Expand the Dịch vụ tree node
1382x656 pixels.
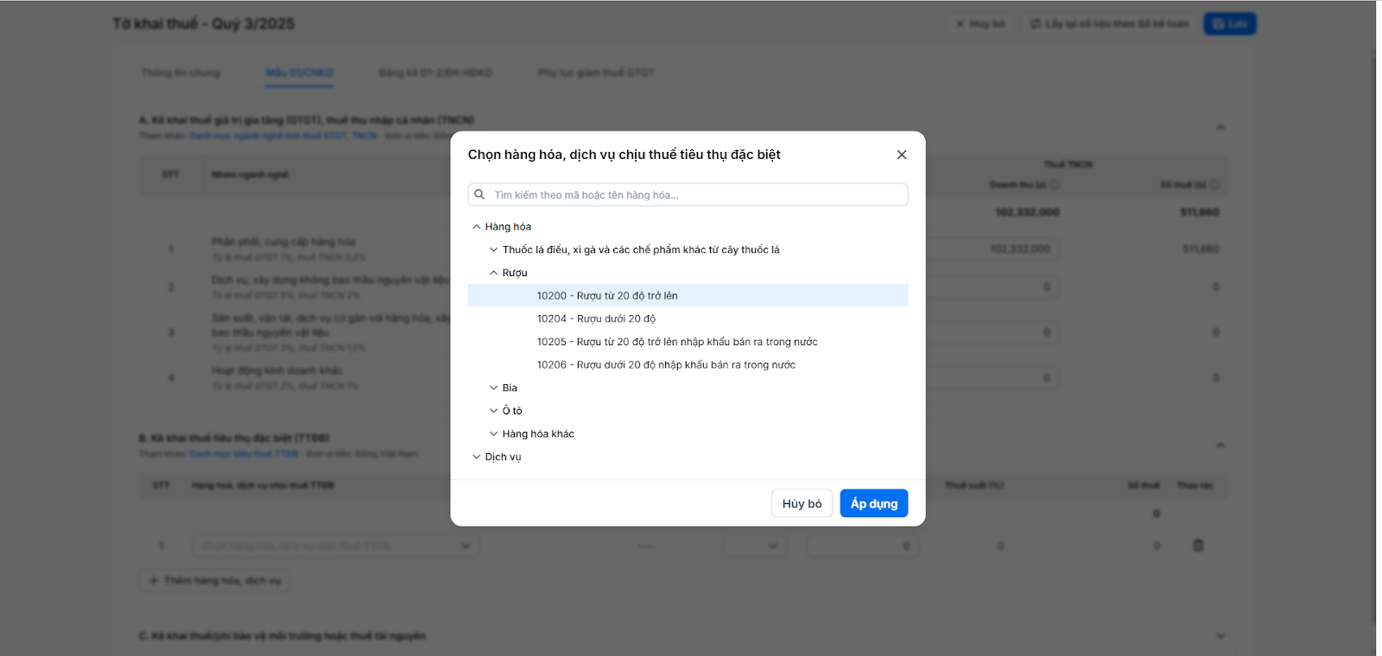click(476, 457)
